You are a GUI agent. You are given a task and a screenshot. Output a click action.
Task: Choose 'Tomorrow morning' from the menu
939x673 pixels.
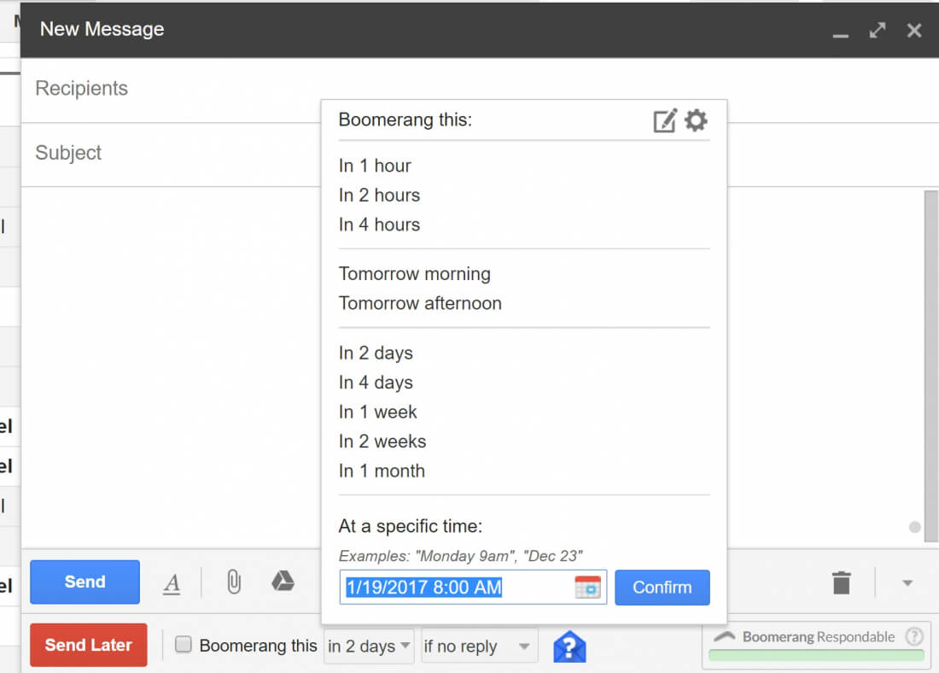[415, 274]
